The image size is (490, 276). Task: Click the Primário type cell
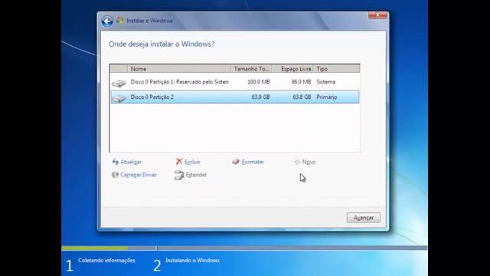point(327,97)
